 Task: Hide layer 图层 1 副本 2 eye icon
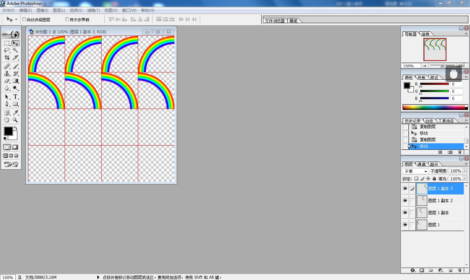[x=405, y=201]
